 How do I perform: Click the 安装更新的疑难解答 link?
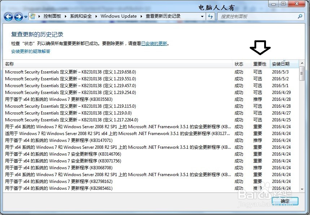tap(30, 51)
